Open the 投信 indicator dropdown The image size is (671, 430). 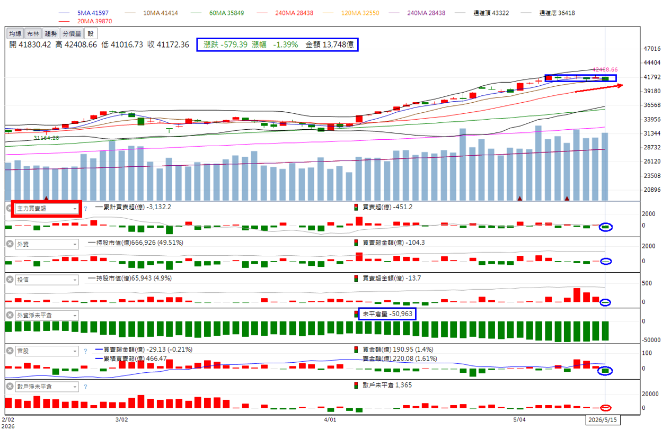tap(47, 280)
